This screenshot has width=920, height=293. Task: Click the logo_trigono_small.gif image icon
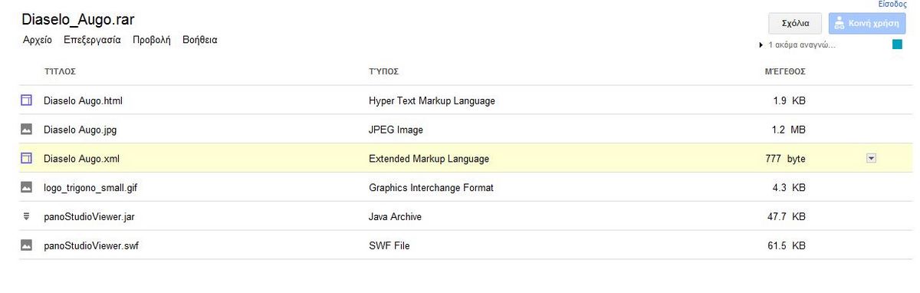pyautogui.click(x=26, y=187)
